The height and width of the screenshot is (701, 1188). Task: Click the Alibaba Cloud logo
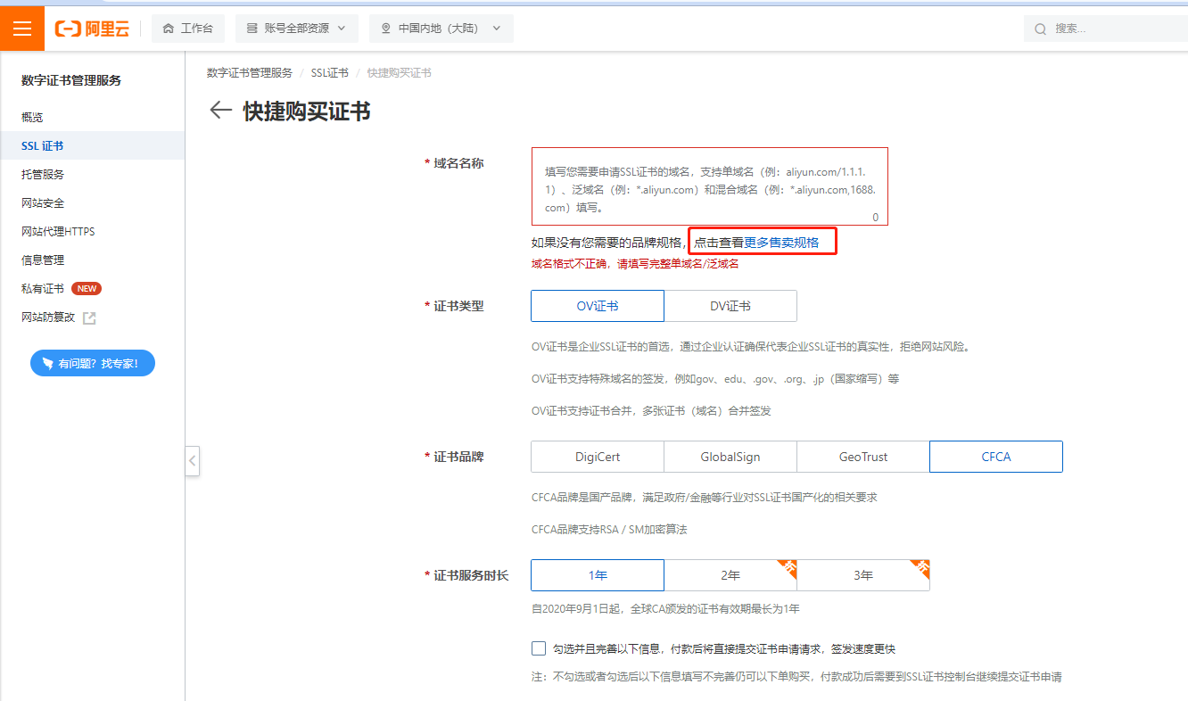pos(93,29)
